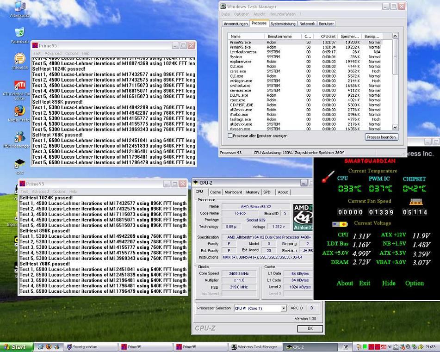Click the chip icon above fan speed 05114

[416, 201]
